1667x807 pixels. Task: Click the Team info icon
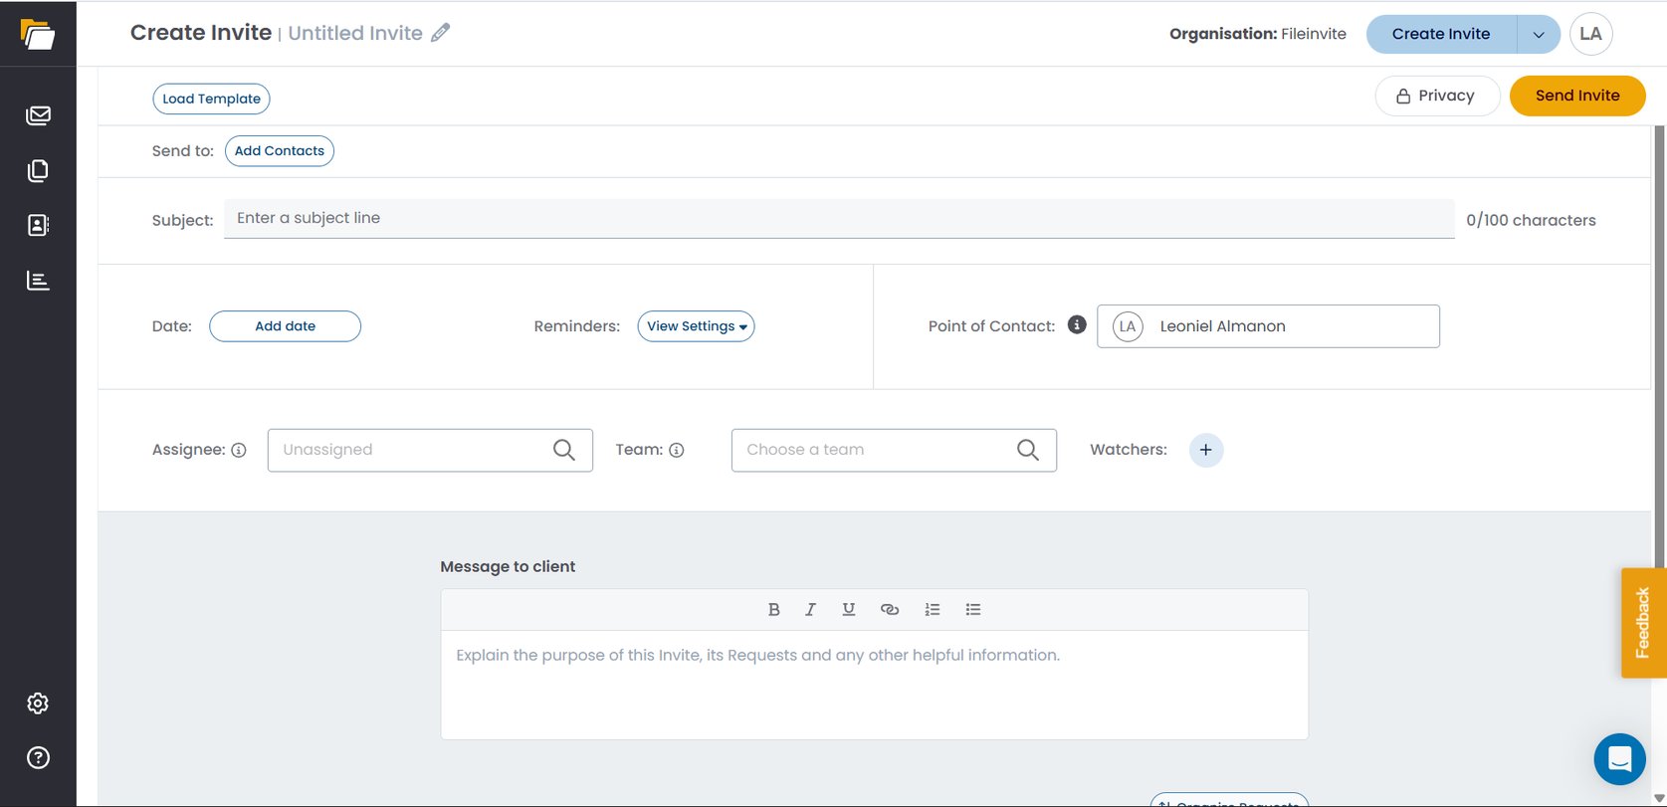(x=677, y=450)
